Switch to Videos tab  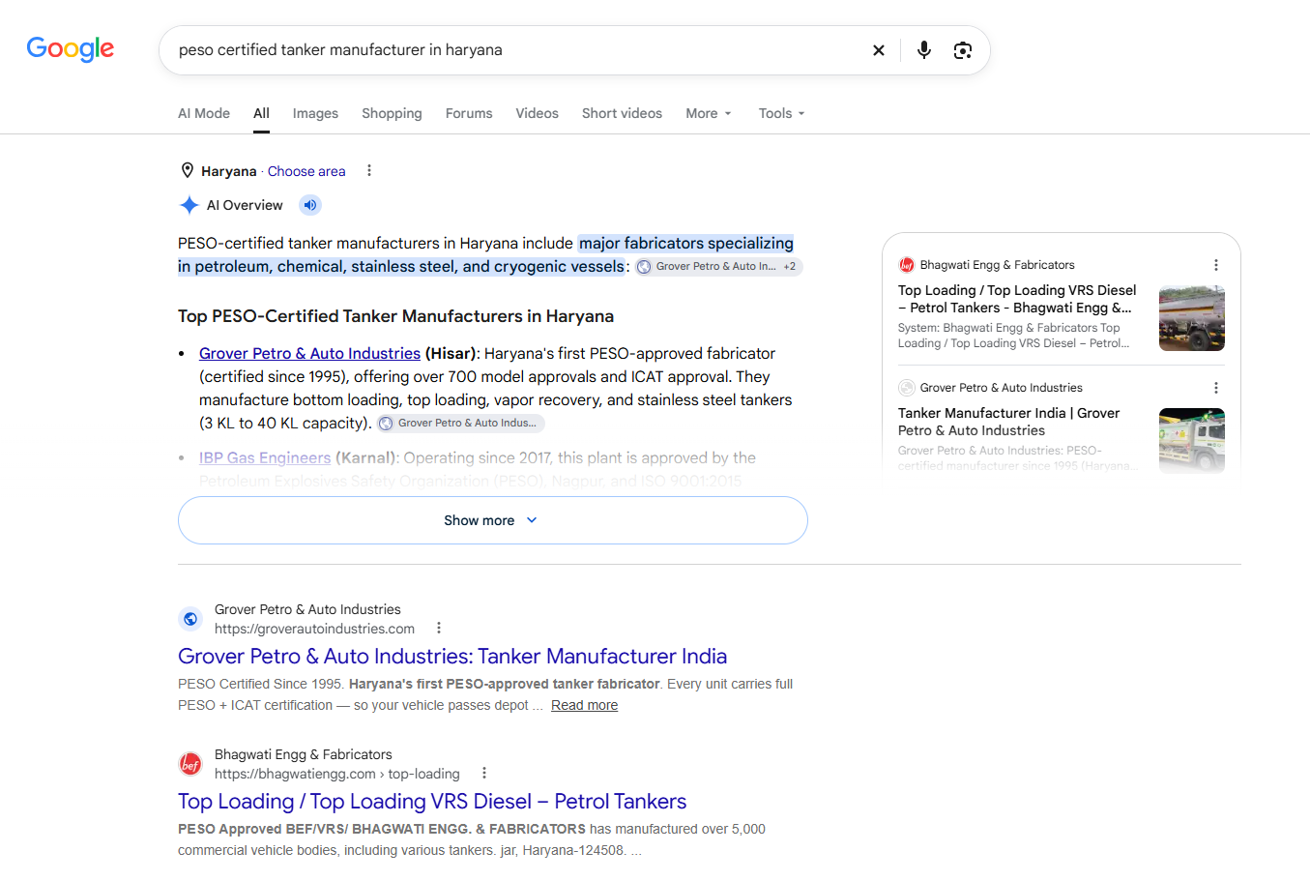click(x=537, y=113)
